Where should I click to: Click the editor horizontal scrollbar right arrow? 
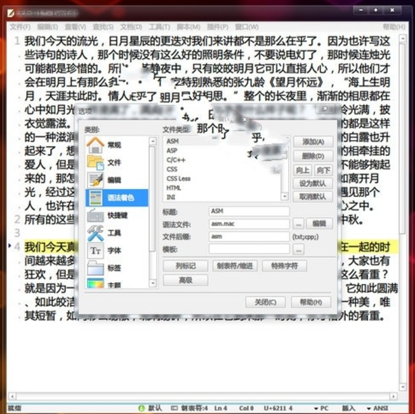pyautogui.click(x=393, y=396)
